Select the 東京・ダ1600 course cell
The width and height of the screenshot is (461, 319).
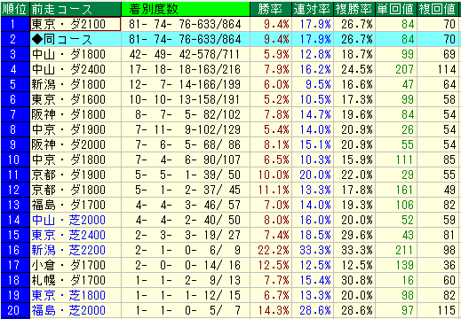point(76,99)
